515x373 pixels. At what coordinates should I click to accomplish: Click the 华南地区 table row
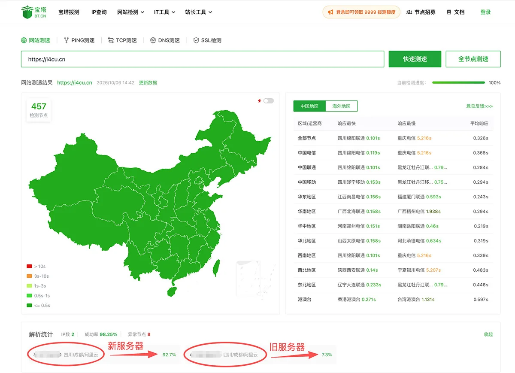coord(393,211)
